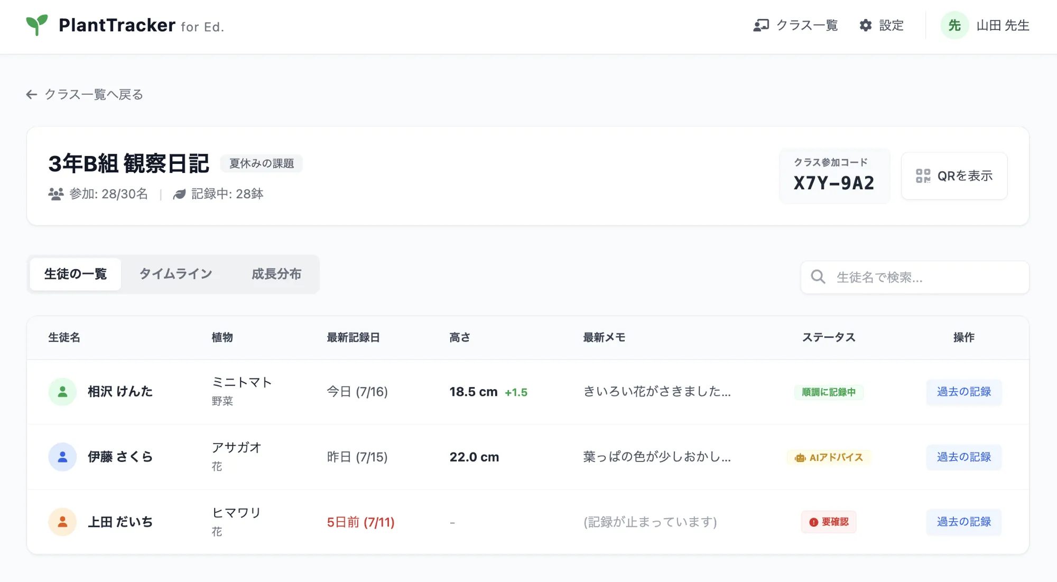Open the 先 teacher avatar circle
The image size is (1057, 582).
(x=954, y=25)
